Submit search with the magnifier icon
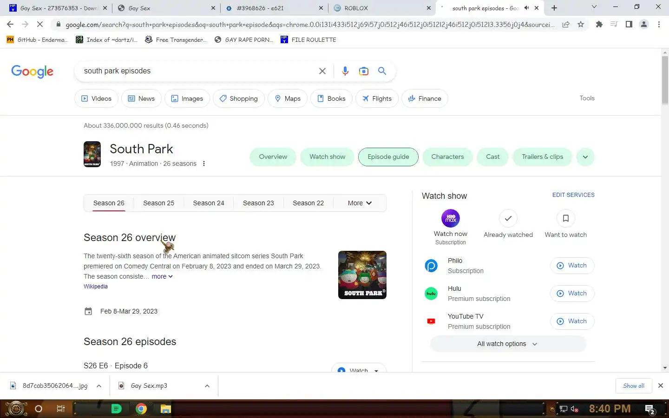The image size is (669, 418). pyautogui.click(x=382, y=71)
